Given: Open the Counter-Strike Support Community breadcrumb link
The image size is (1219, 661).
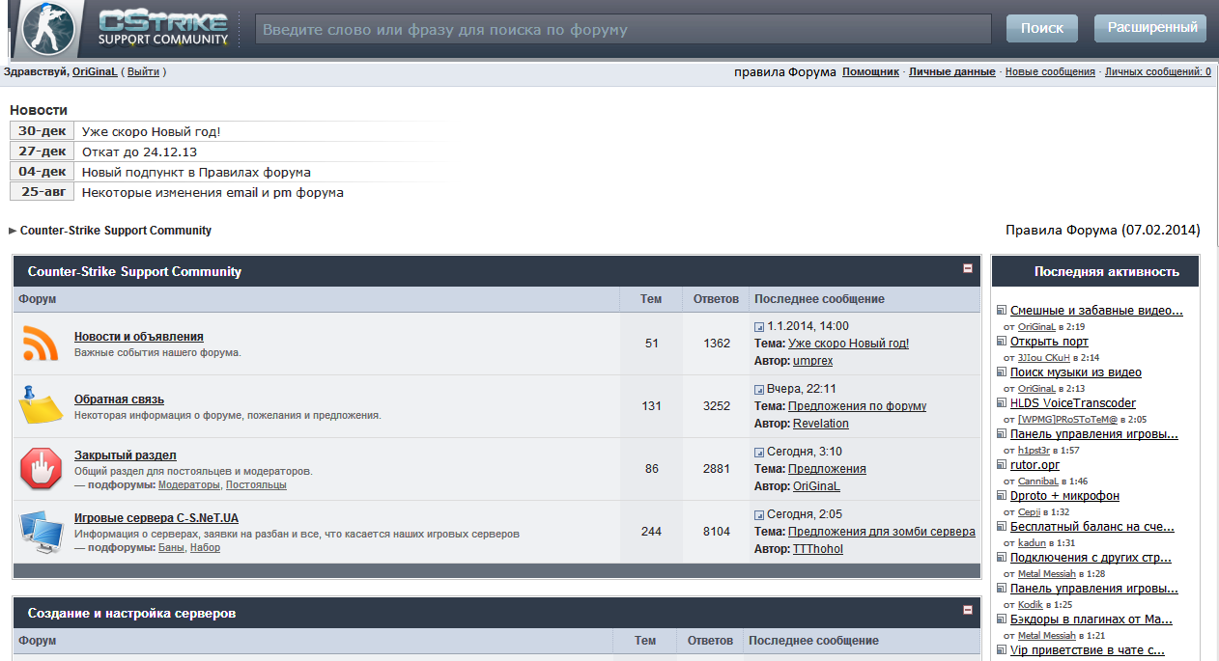Looking at the screenshot, I should click(x=116, y=231).
